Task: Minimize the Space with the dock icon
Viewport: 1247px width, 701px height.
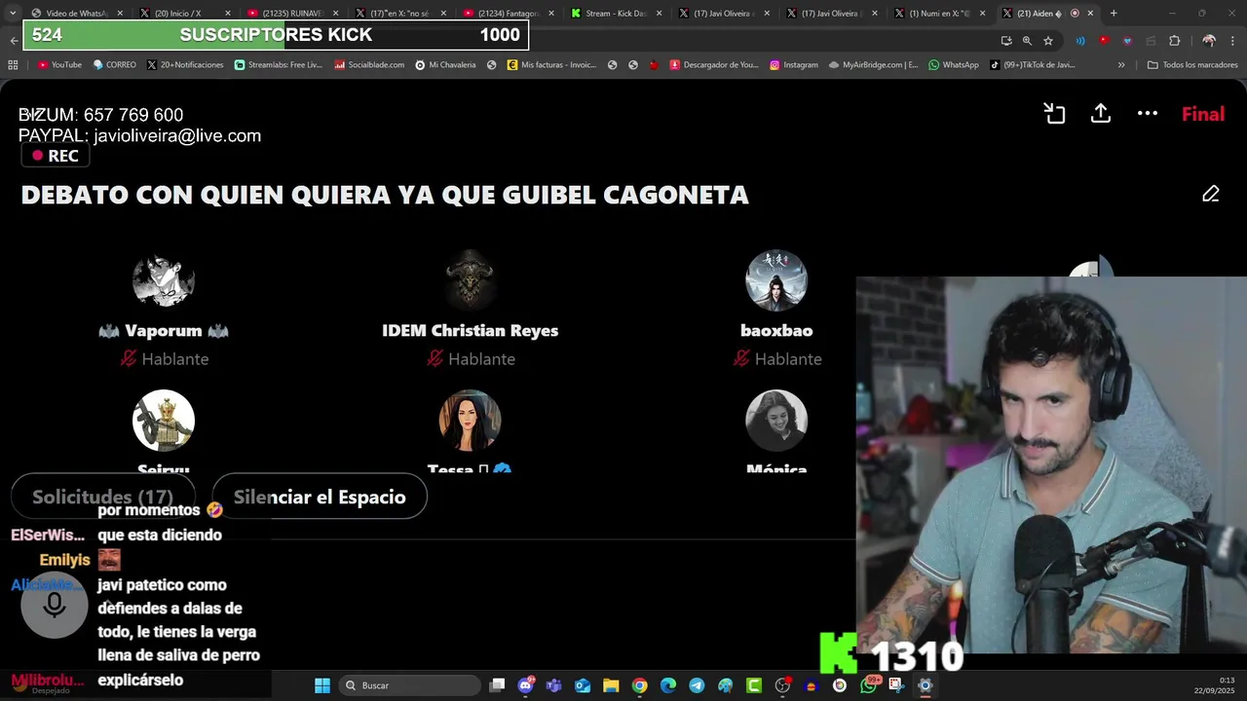Action: tap(1054, 114)
